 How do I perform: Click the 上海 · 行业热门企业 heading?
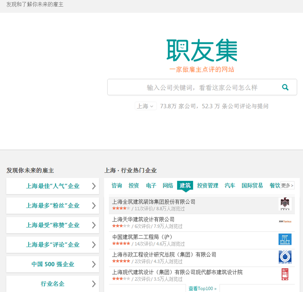click(130, 170)
